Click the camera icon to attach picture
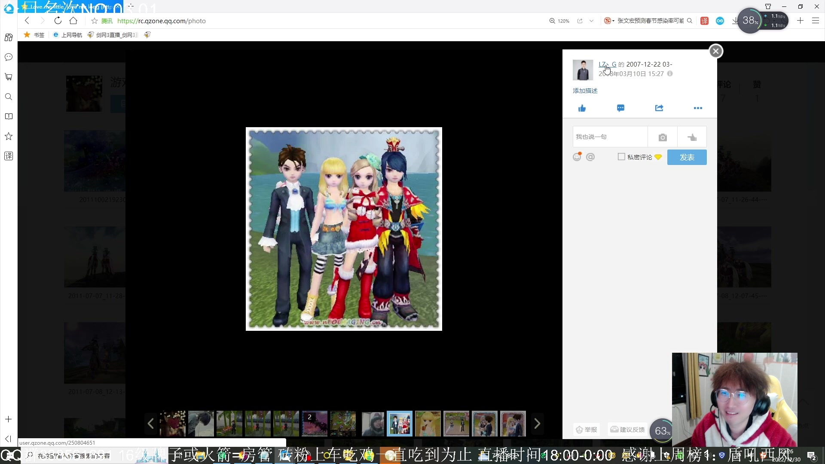Image resolution: width=825 pixels, height=464 pixels. 663,137
